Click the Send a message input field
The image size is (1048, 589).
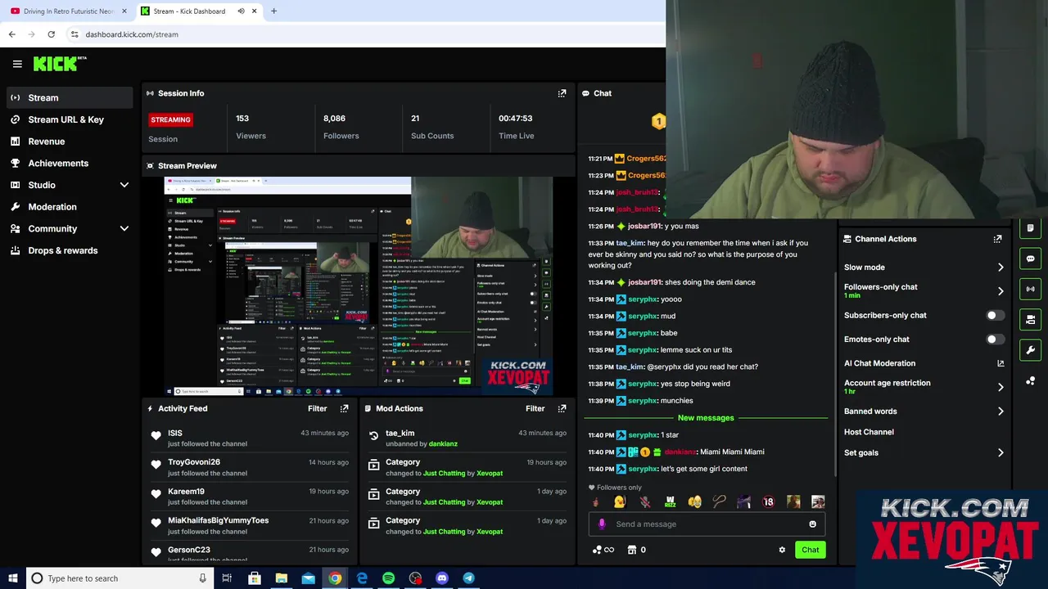tap(707, 524)
